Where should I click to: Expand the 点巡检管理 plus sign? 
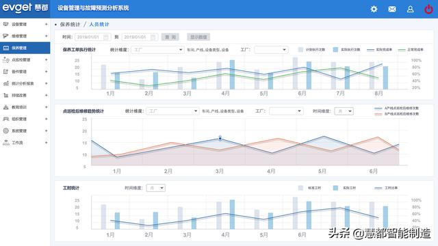coord(46,59)
